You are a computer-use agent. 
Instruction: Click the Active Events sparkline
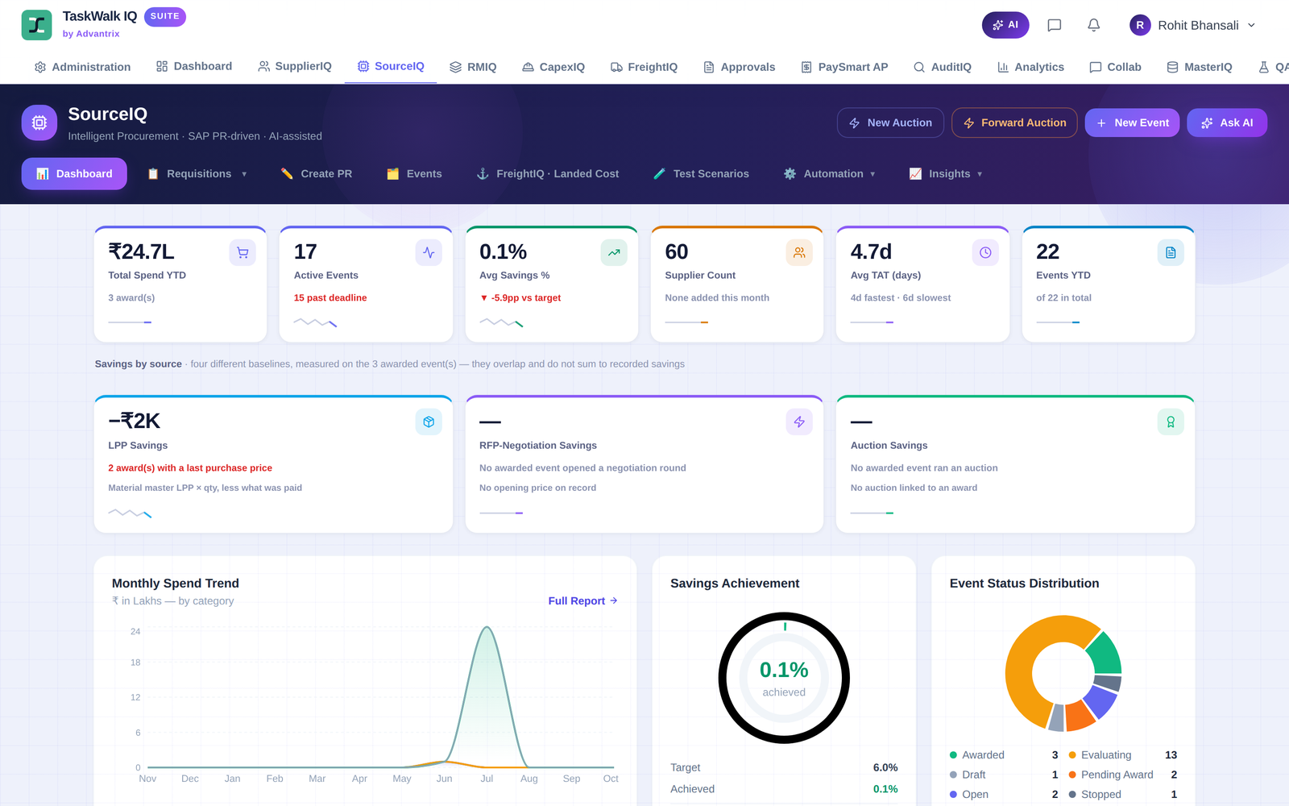[315, 322]
